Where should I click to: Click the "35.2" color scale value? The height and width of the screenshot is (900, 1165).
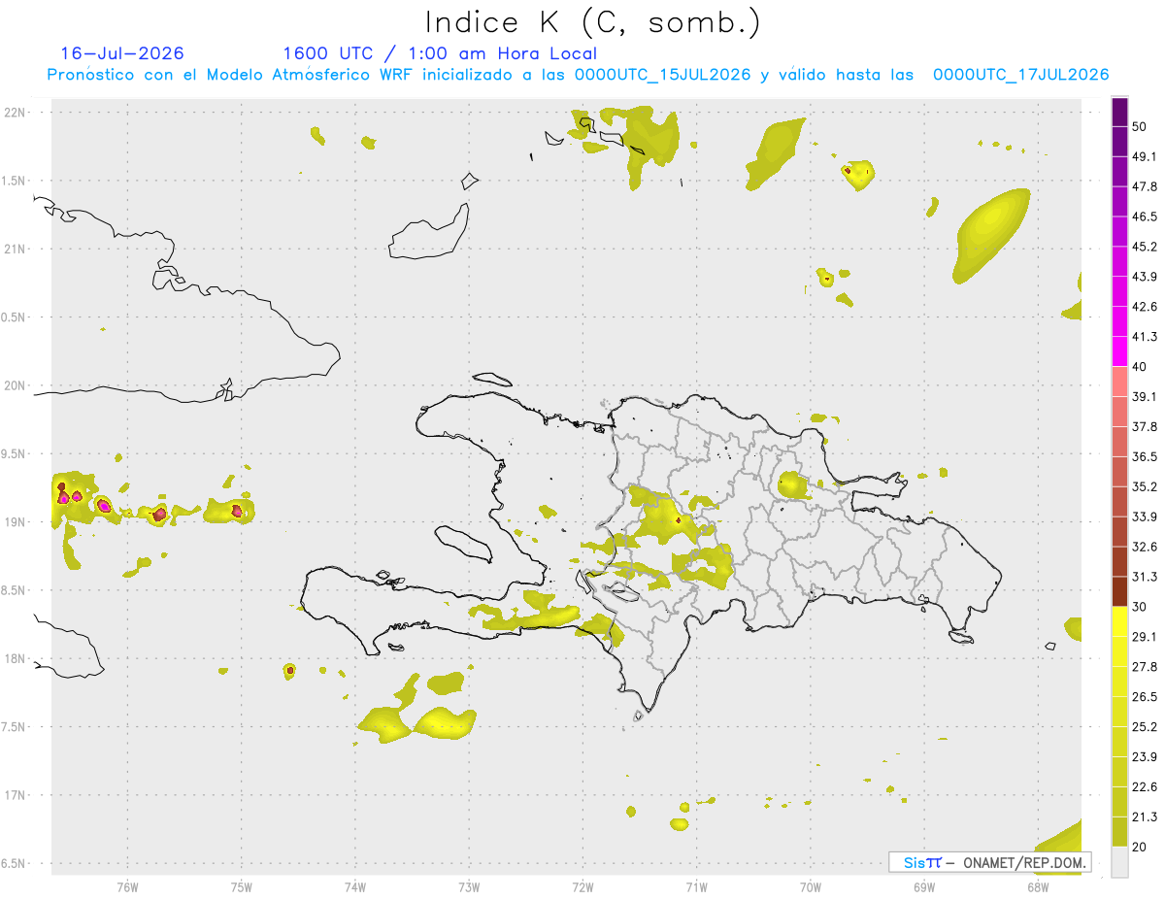point(1146,487)
